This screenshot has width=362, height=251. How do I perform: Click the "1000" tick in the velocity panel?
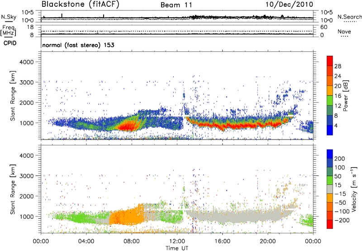(x=26, y=217)
